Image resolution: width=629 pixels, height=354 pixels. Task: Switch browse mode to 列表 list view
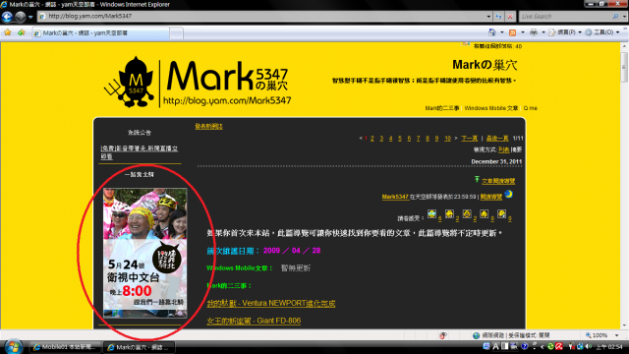point(503,149)
